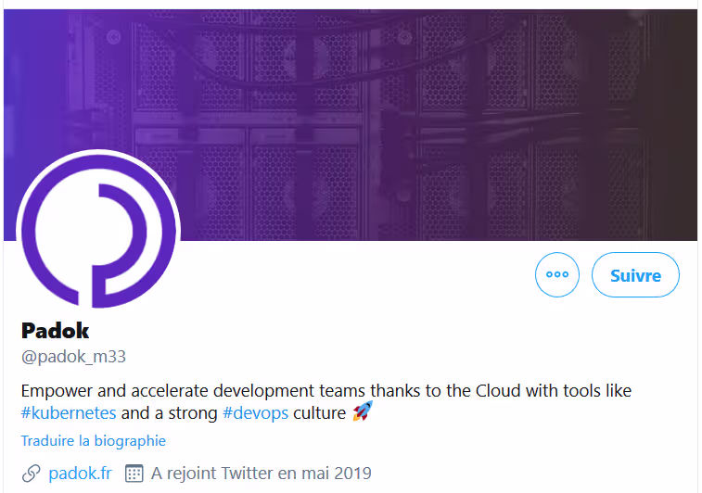The width and height of the screenshot is (702, 493).
Task: Follow Padok using the Suivre button
Action: pos(635,275)
